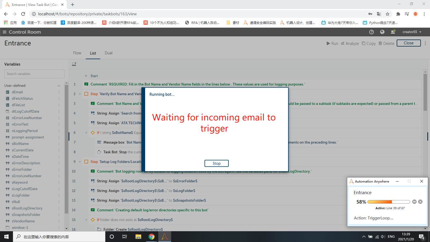Click the Comment icon on line 14
This screenshot has width=430, height=242.
coord(93,210)
